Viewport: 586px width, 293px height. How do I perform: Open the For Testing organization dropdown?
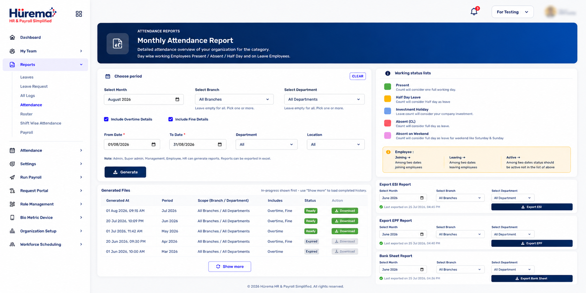pos(512,12)
